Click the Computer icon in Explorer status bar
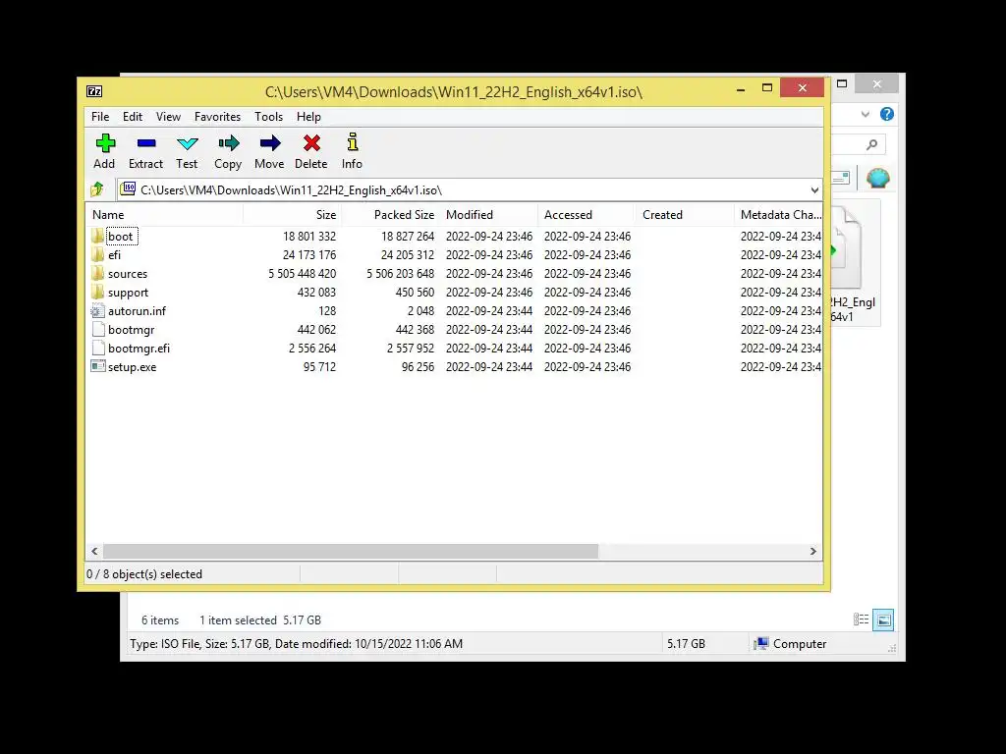 pos(761,644)
